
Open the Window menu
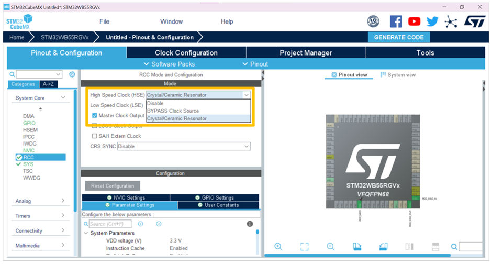(171, 21)
